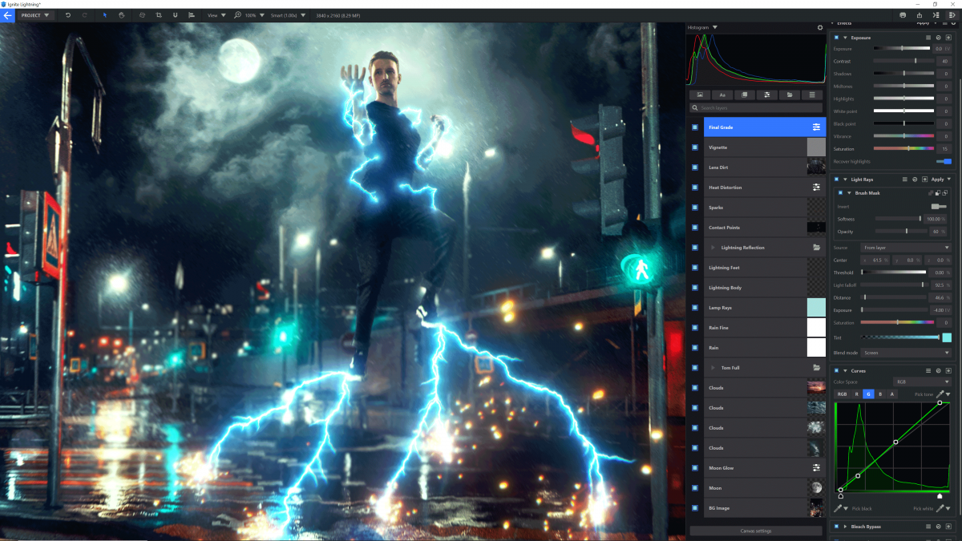Disable the Moon Glow layer
Image resolution: width=962 pixels, height=541 pixels.
click(694, 467)
